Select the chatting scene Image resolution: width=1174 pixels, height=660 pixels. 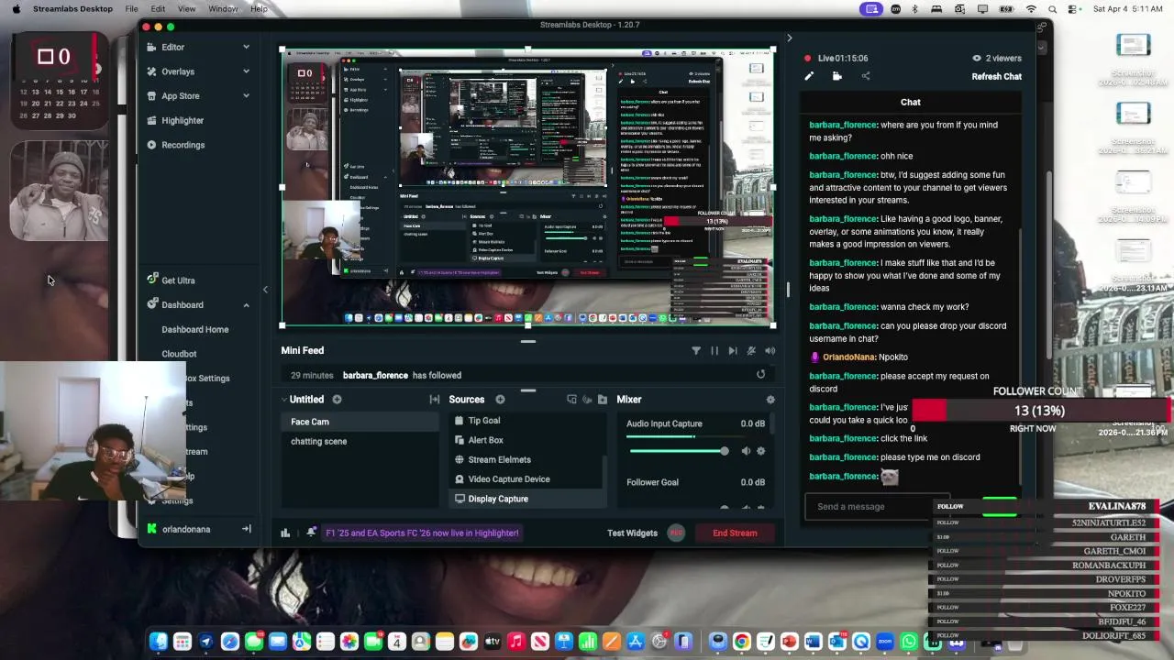pos(359,441)
